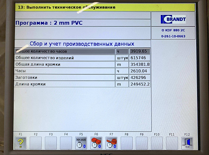Select the 'Общее количество часов' row
This screenshot has height=155, width=209.
[x=82, y=51]
